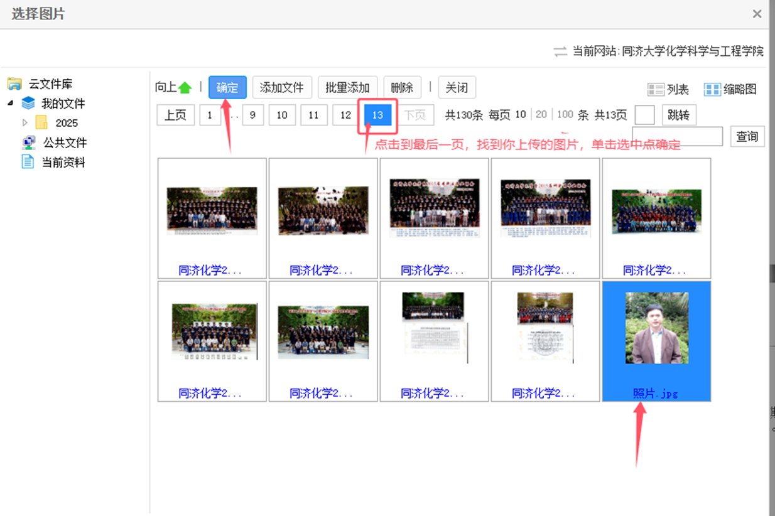Click the cloud file library folder icon

tap(14, 84)
